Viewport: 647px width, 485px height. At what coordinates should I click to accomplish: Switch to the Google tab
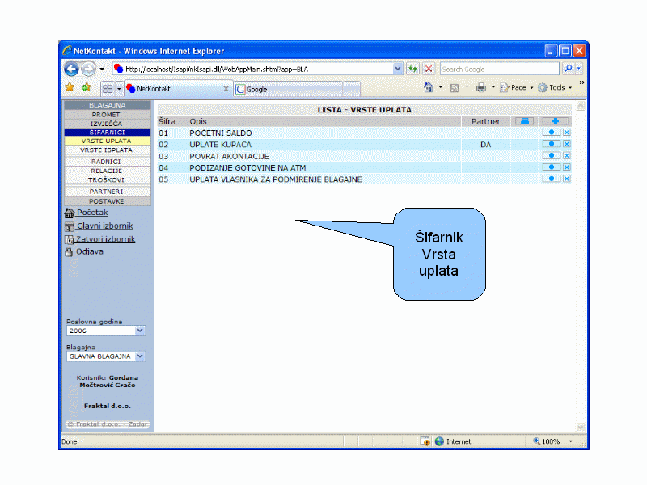point(288,89)
